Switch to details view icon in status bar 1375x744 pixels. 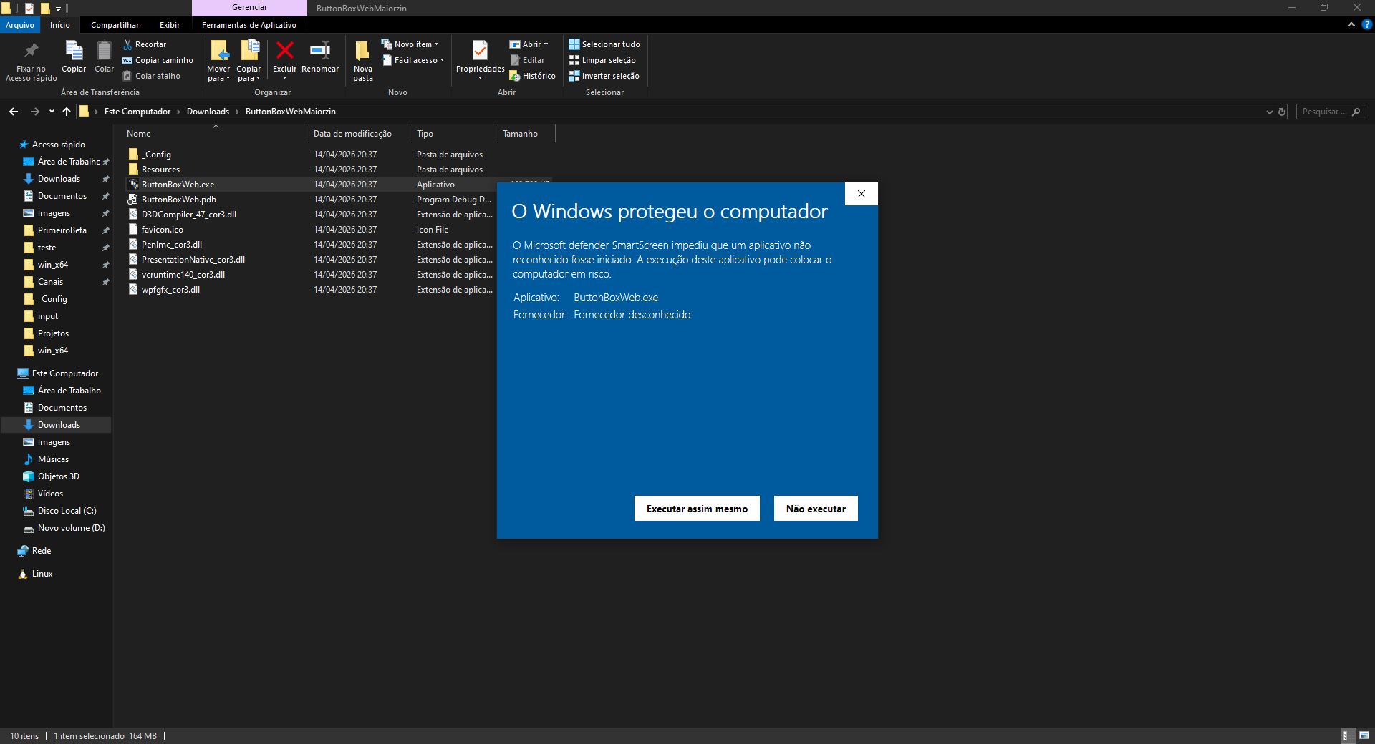point(1346,735)
